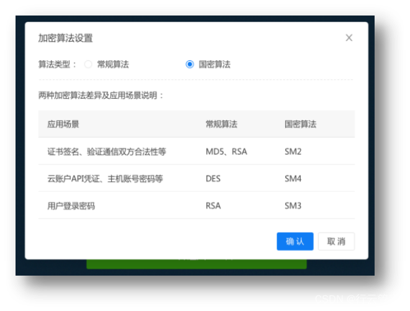The width and height of the screenshot is (410, 311).
Task: Click the SM2 cell
Action: (x=293, y=151)
